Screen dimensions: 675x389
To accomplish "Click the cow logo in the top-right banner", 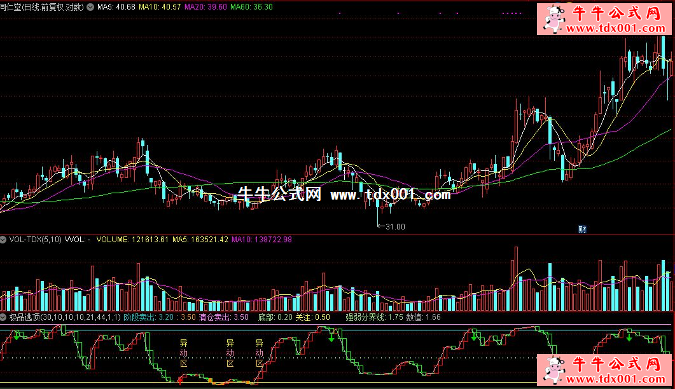I will pyautogui.click(x=551, y=19).
